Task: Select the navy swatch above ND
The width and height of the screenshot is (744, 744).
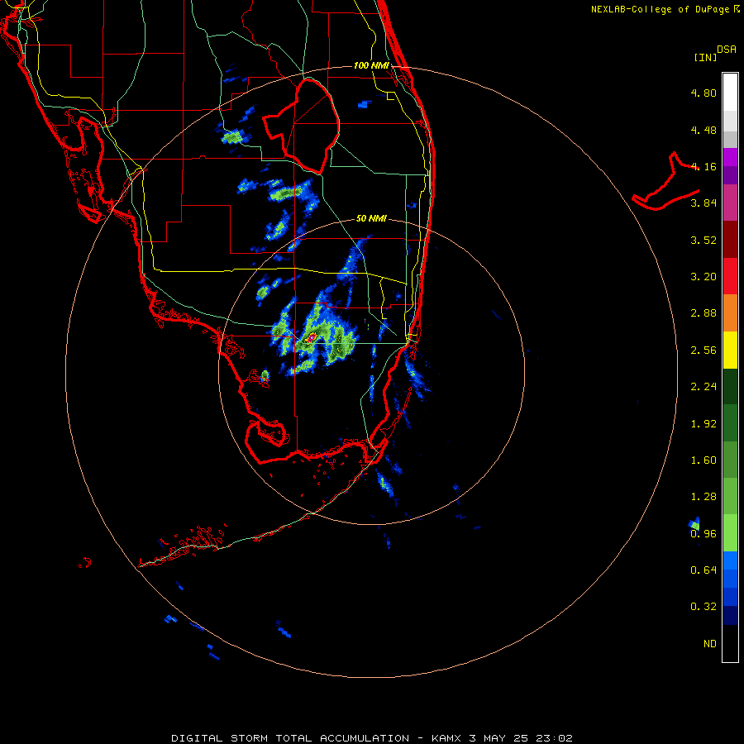Action: pyautogui.click(x=730, y=615)
